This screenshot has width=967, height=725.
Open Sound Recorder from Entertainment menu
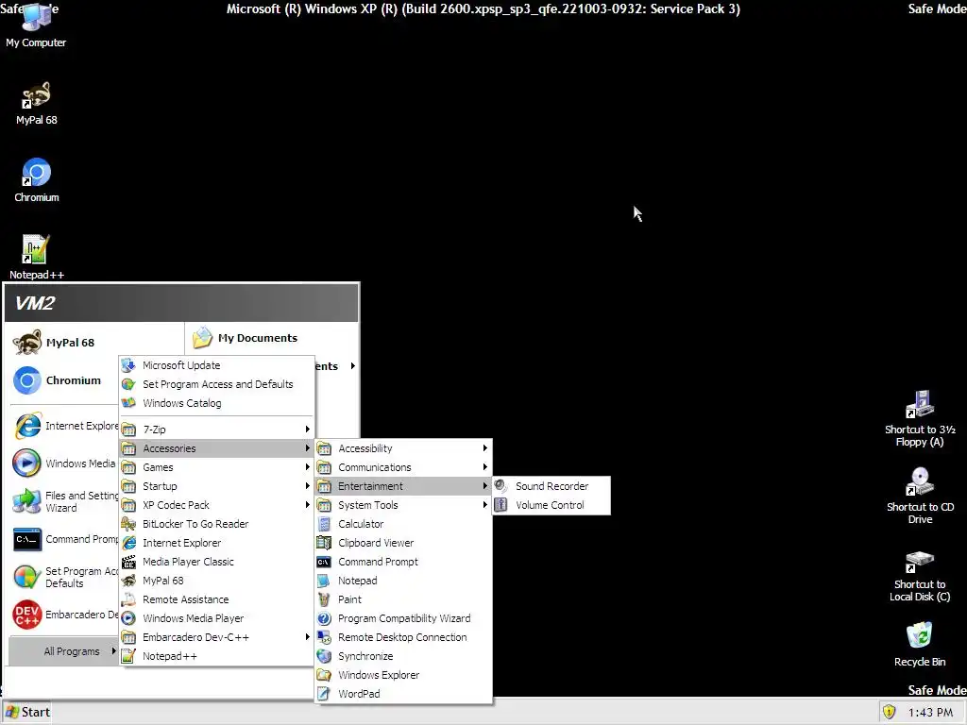551,486
